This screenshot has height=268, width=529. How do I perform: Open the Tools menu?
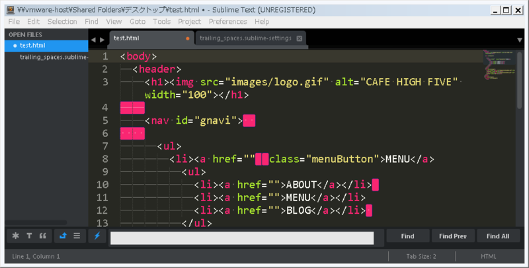(161, 22)
